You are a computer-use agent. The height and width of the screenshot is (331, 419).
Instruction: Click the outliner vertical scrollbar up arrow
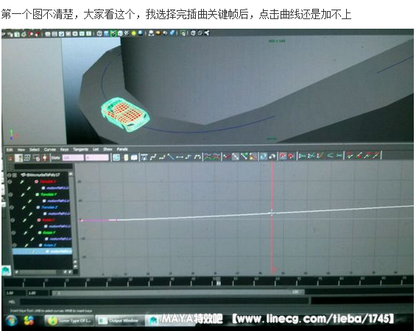point(71,174)
